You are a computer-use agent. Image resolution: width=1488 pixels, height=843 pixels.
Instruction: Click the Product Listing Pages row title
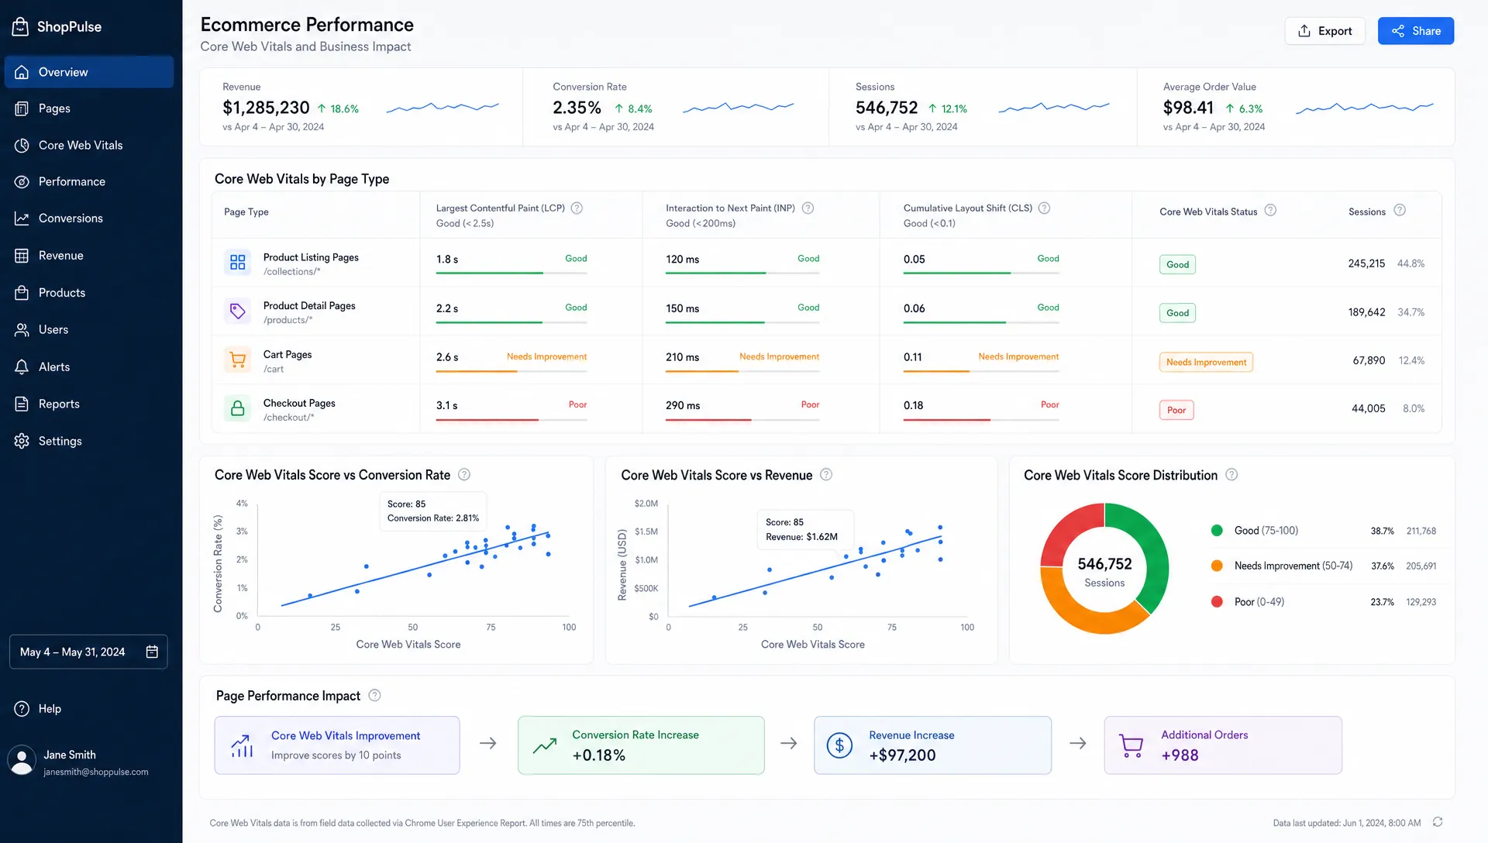(x=311, y=257)
